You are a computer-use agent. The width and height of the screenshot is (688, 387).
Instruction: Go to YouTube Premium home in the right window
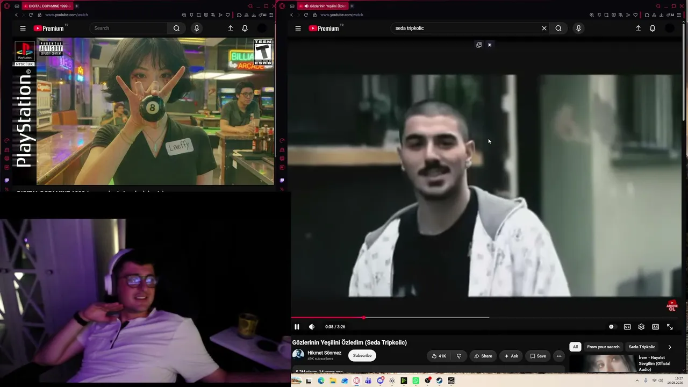tap(324, 28)
